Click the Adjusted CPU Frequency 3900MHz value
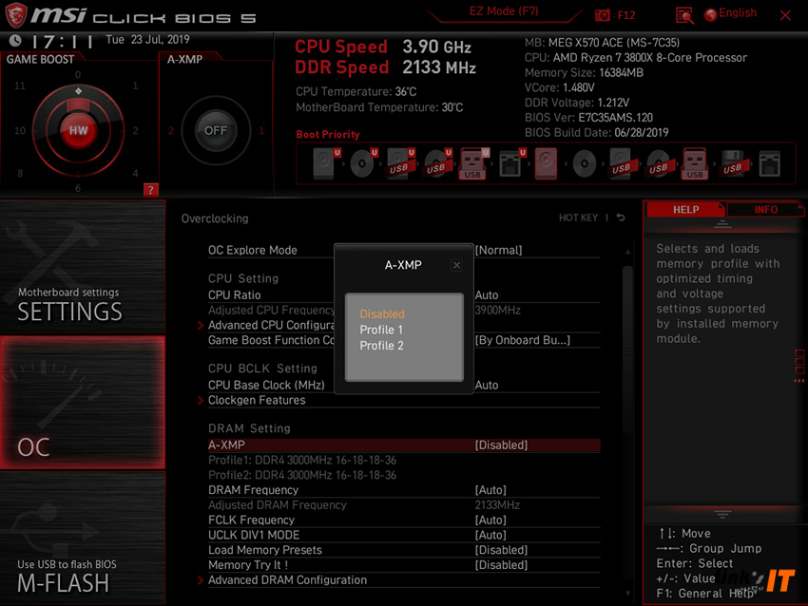This screenshot has height=606, width=808. 497,310
